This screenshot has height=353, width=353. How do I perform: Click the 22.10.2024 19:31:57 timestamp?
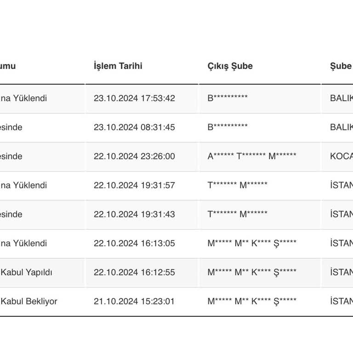[x=134, y=185]
